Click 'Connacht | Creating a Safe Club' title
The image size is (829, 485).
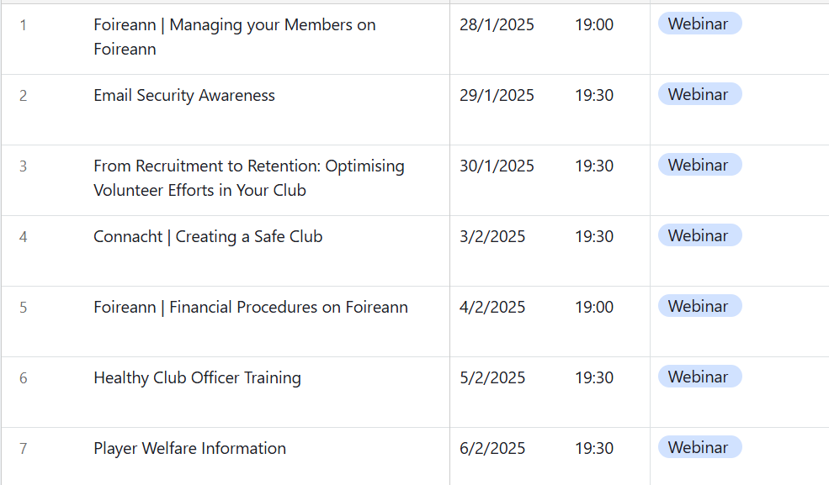point(208,236)
